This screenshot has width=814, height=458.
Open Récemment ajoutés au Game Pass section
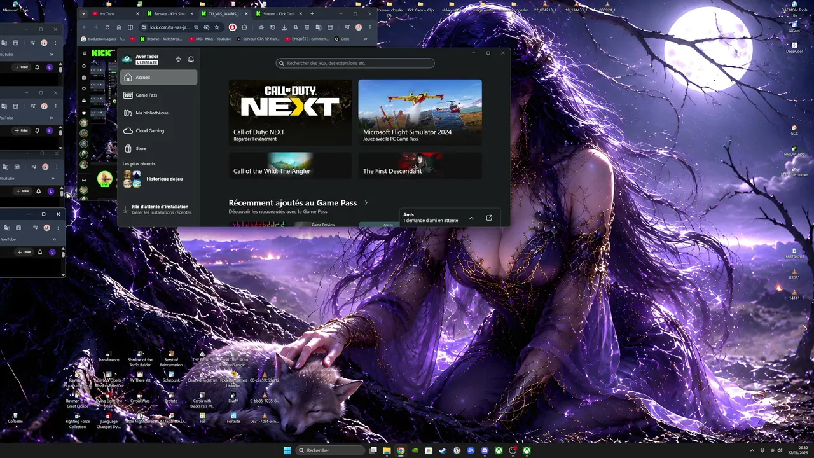(293, 203)
